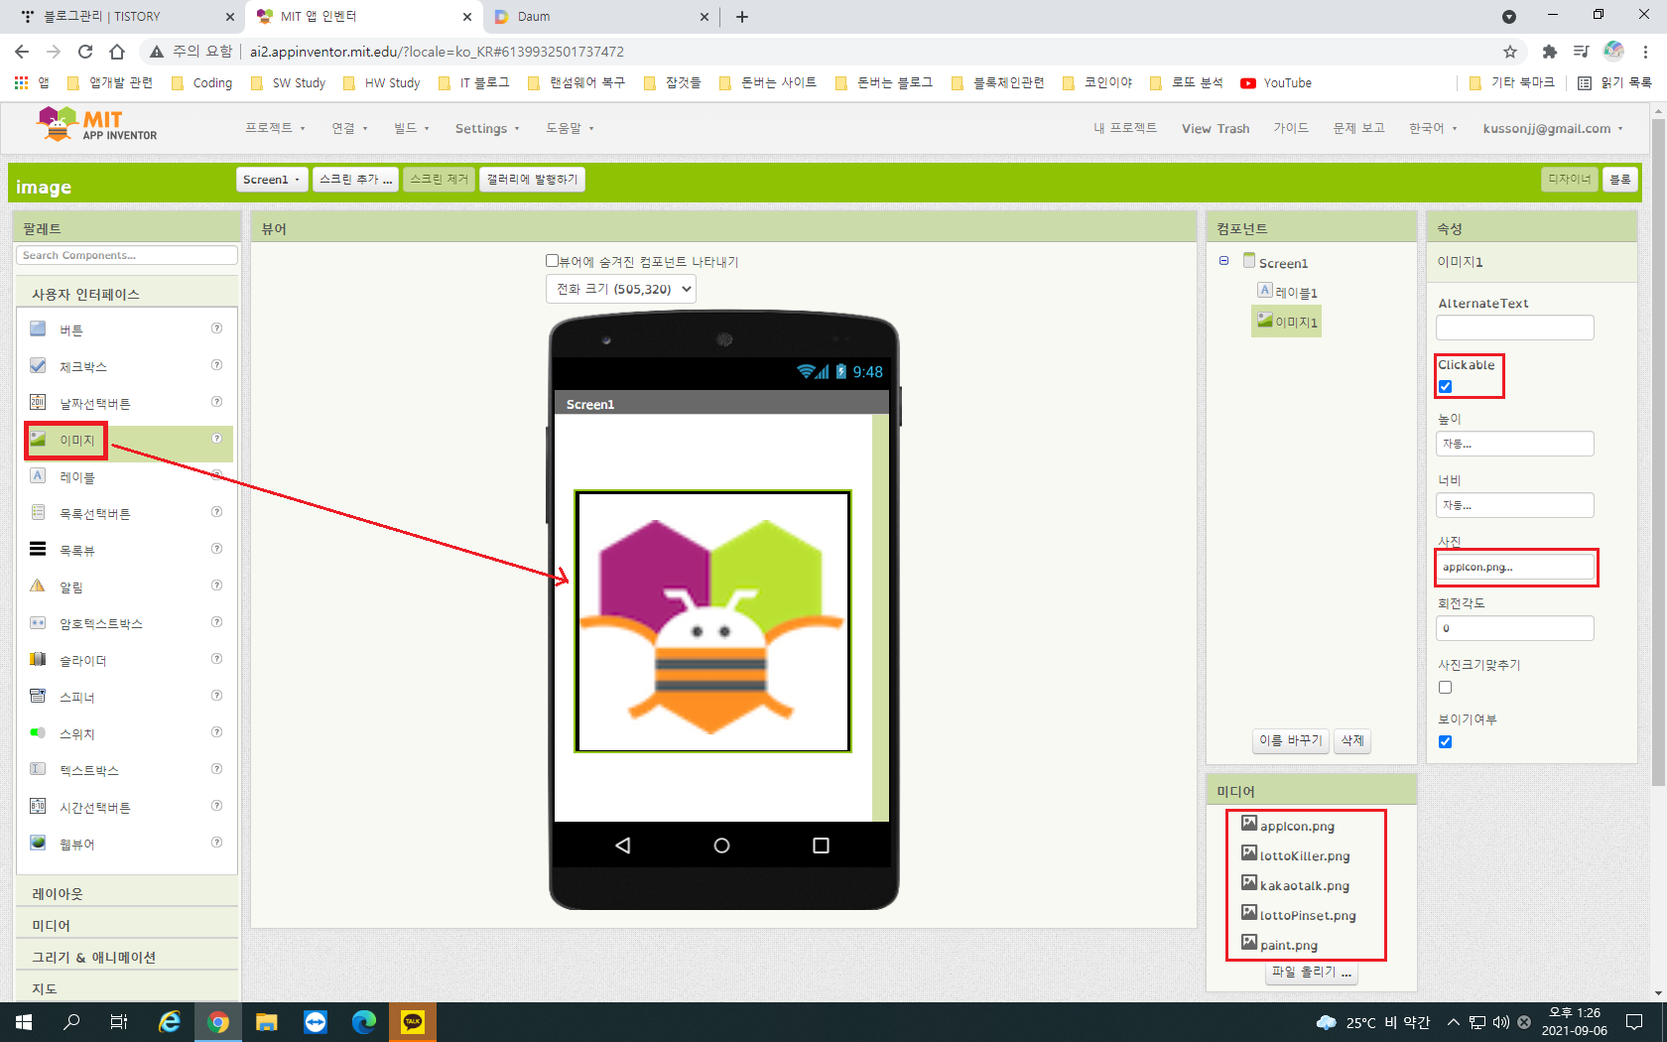This screenshot has width=1667, height=1042.
Task: Pick the 알림 warning icon in palette
Action: (x=38, y=586)
